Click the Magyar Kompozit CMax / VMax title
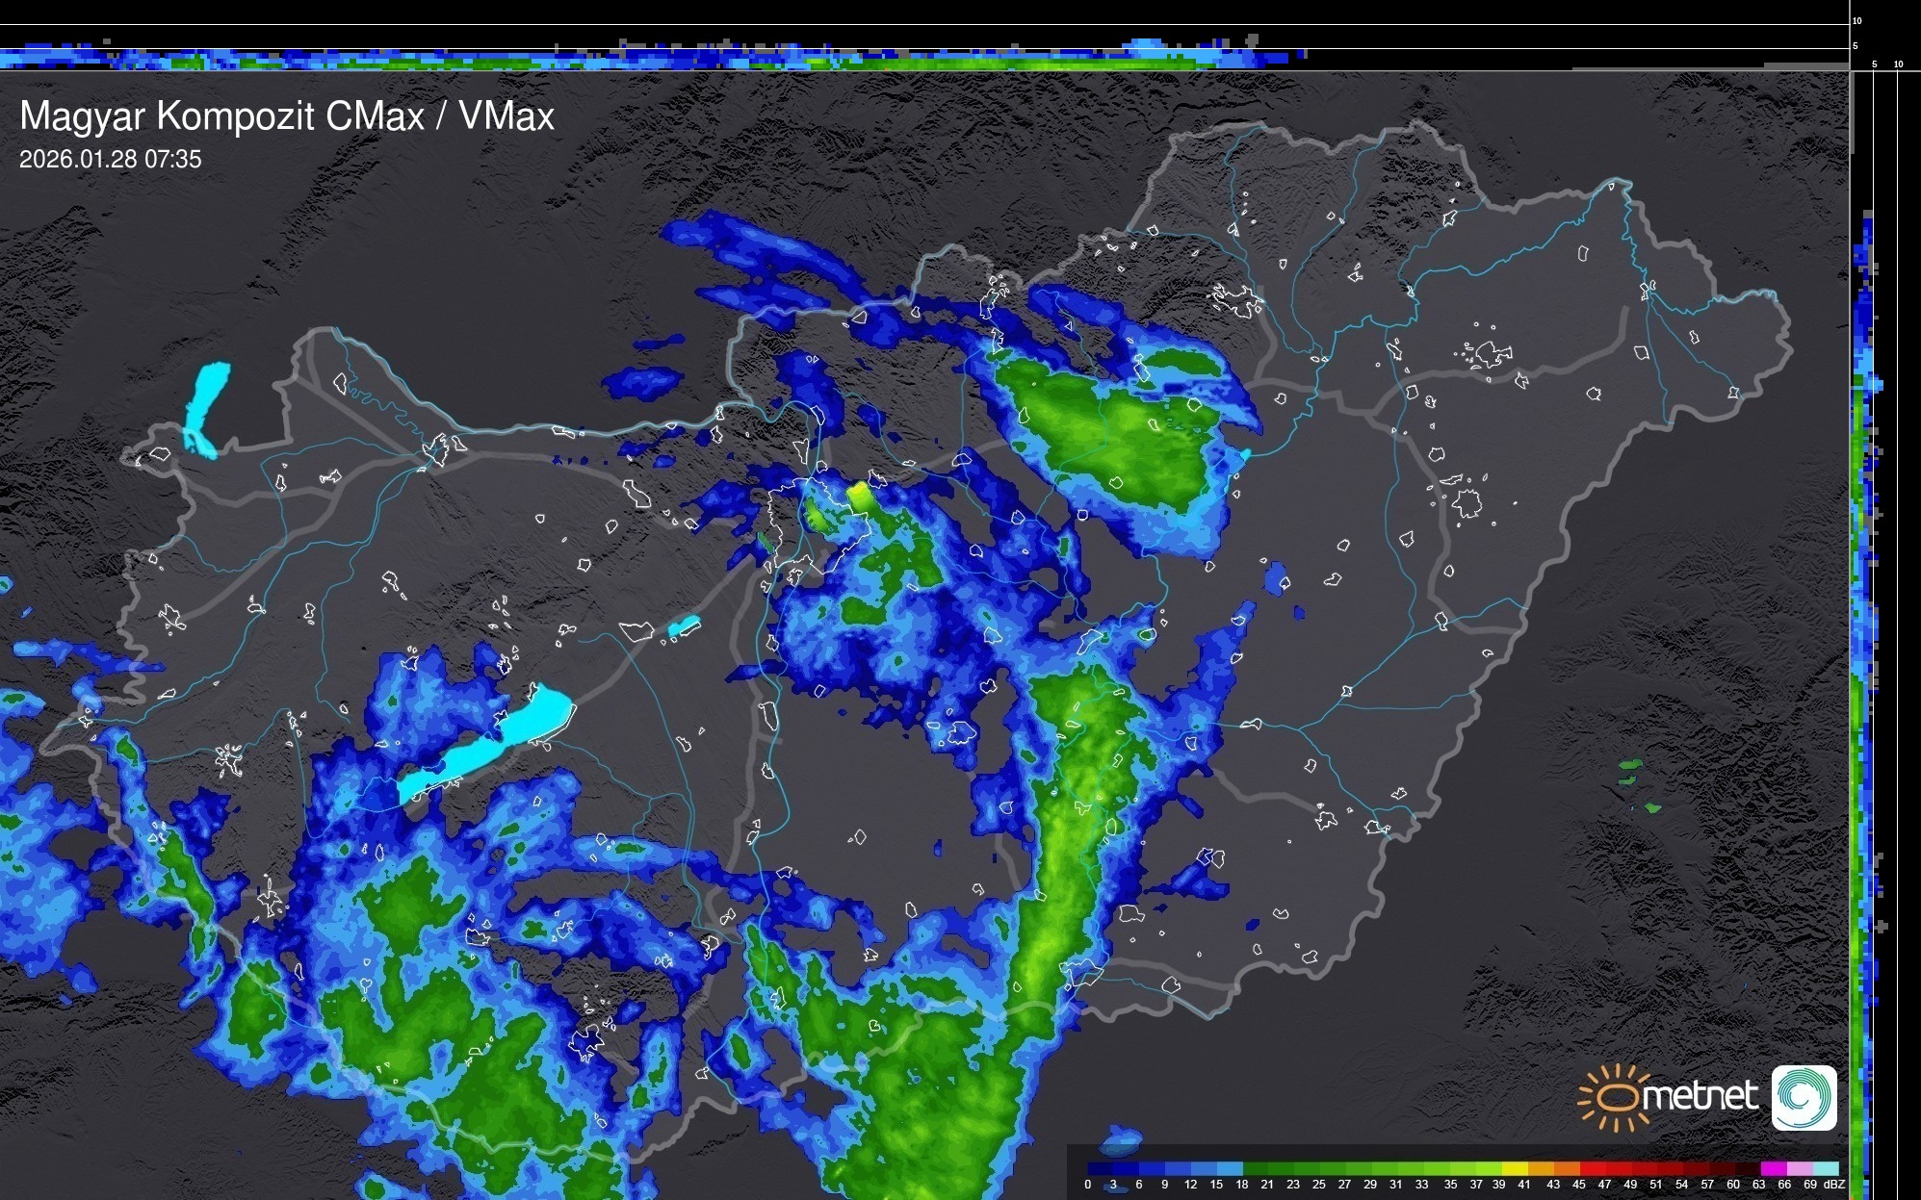1921x1200 pixels. click(x=287, y=116)
